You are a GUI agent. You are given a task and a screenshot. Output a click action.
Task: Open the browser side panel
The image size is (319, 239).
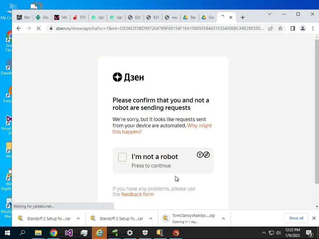293,28
